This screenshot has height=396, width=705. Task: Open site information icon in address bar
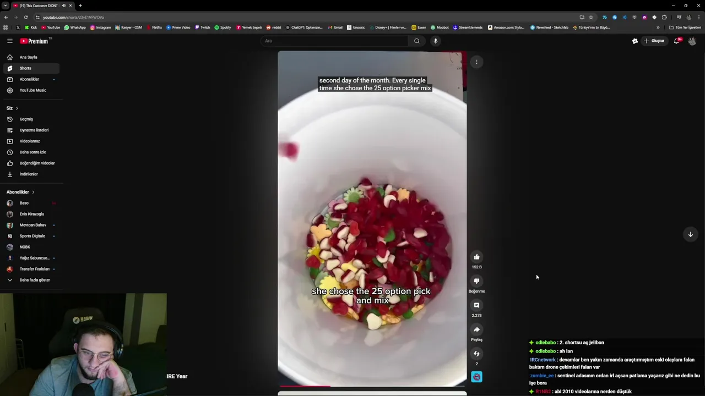37,17
